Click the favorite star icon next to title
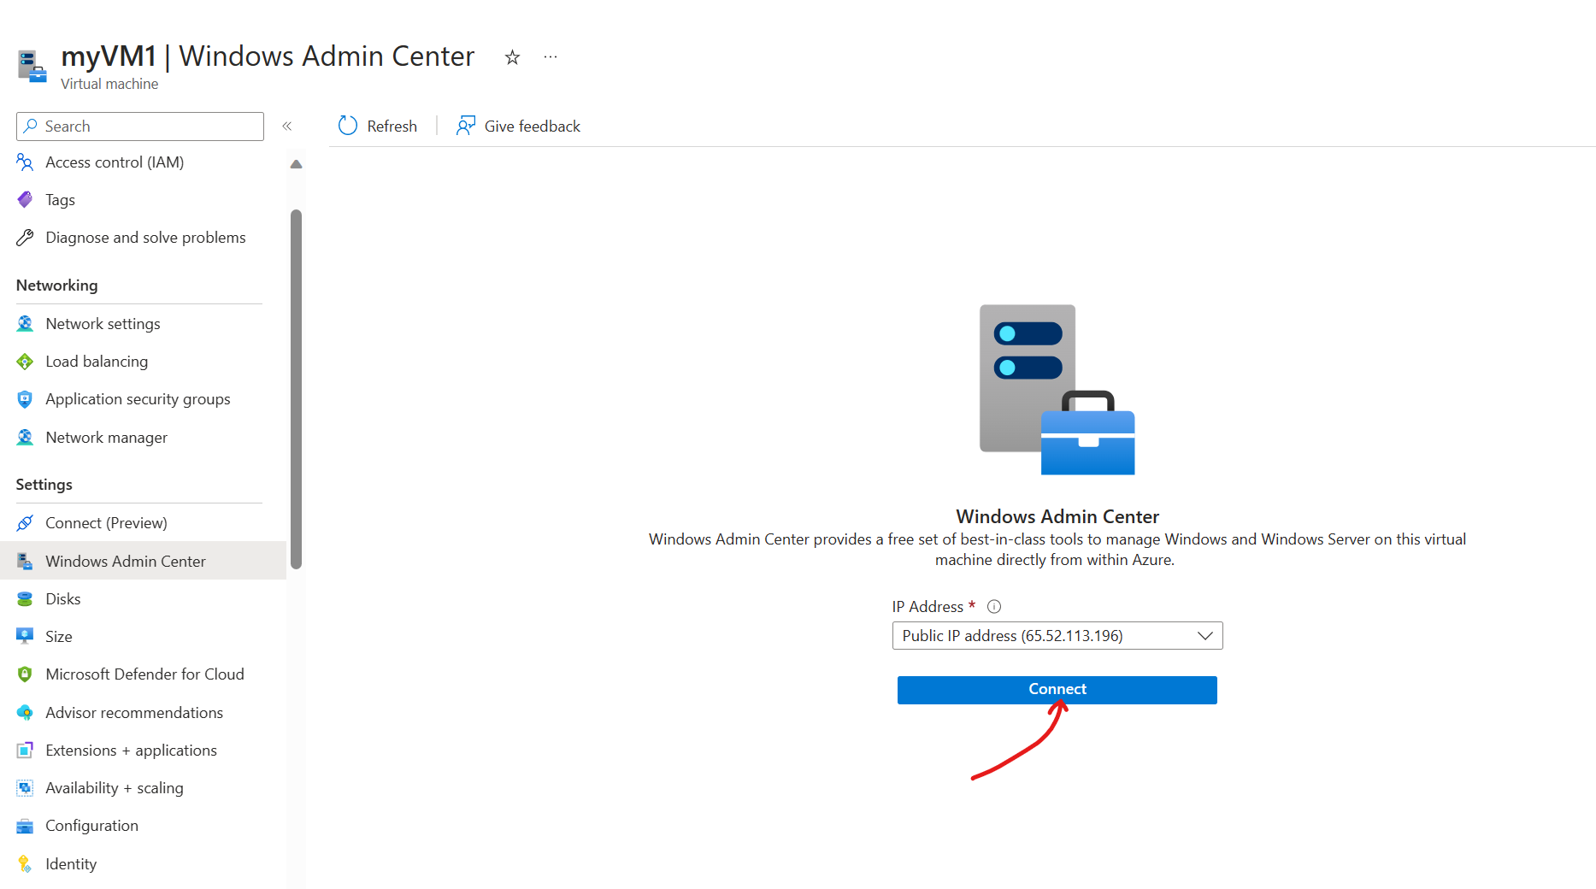The width and height of the screenshot is (1596, 889). coord(512,57)
